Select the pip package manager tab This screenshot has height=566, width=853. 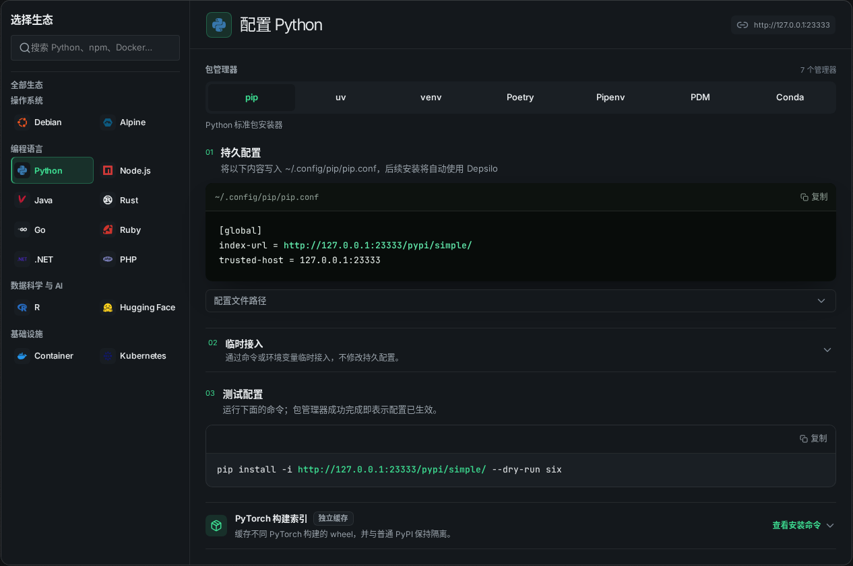click(251, 98)
